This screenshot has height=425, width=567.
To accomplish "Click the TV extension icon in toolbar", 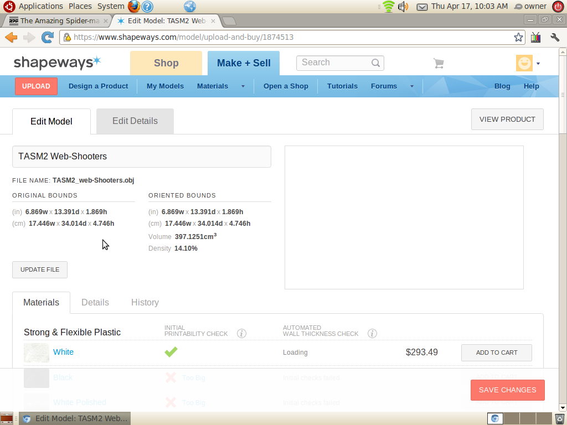I will 535,37.
